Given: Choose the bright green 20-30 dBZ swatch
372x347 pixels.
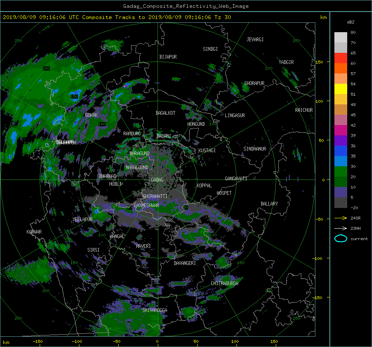Looking at the screenshot, I should [x=341, y=172].
